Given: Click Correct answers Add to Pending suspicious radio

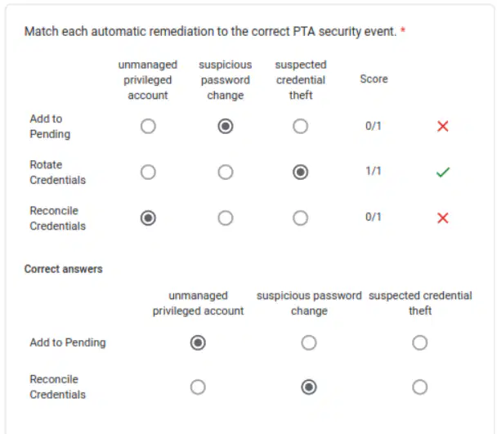Looking at the screenshot, I should [309, 342].
